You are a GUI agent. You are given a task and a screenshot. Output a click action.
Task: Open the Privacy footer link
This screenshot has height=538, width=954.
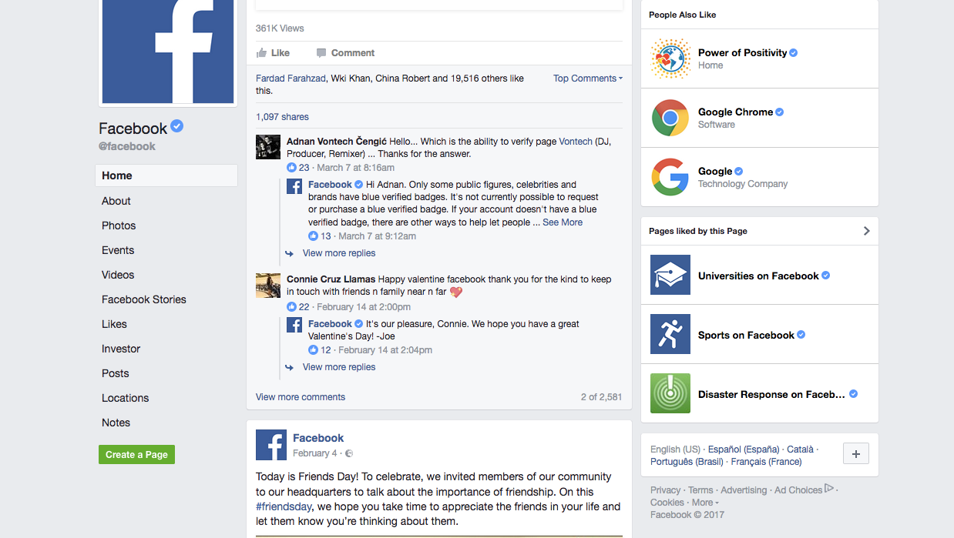(x=666, y=490)
